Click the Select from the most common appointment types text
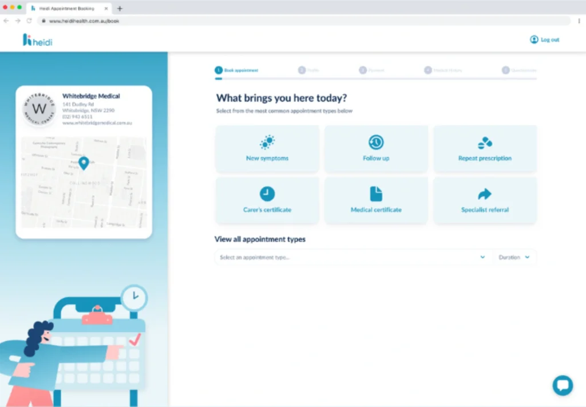The height and width of the screenshot is (407, 586). pyautogui.click(x=284, y=111)
